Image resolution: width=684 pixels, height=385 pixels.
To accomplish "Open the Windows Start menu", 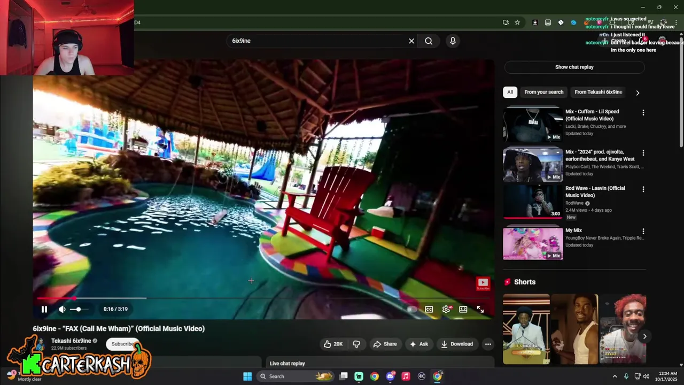I will click(247, 376).
